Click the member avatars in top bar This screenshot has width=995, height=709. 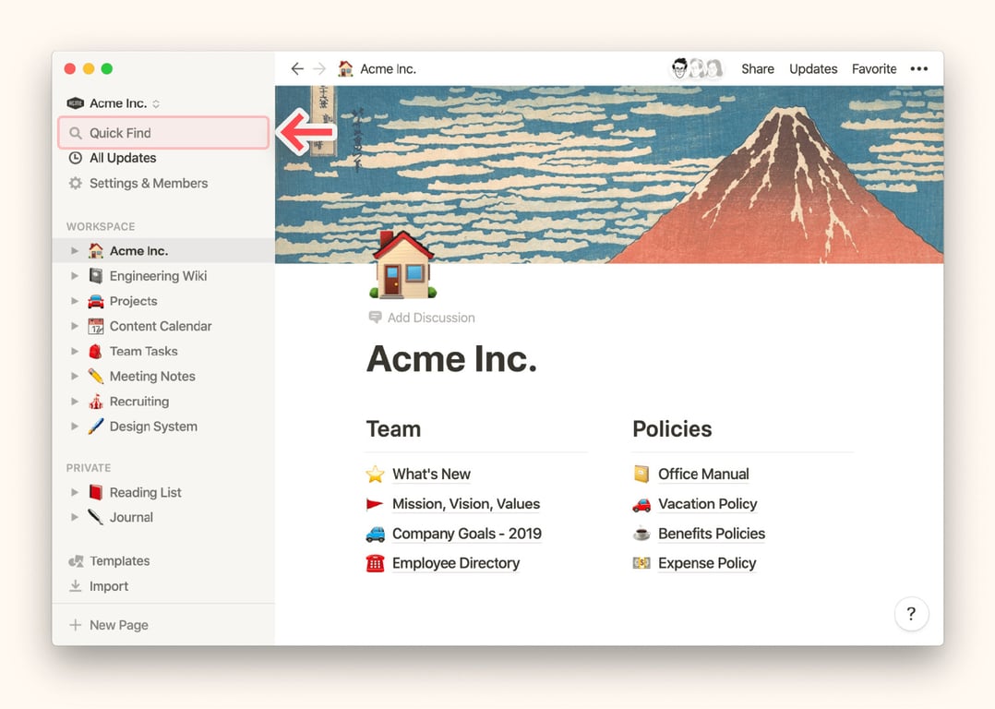696,69
